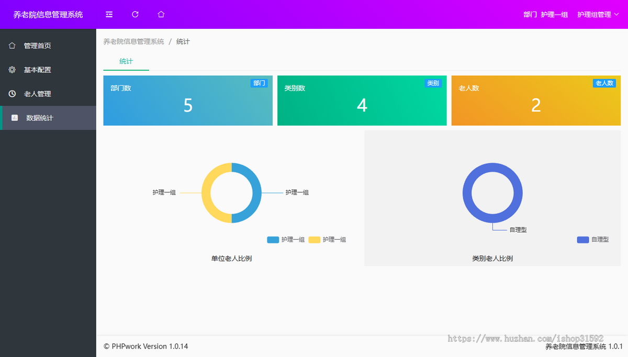Open the 类别数 statistics card

[362, 101]
